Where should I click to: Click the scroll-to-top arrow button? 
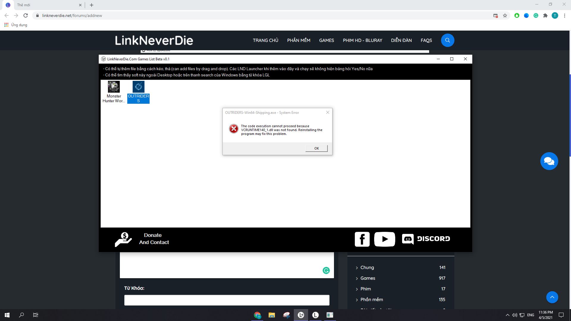pyautogui.click(x=552, y=297)
